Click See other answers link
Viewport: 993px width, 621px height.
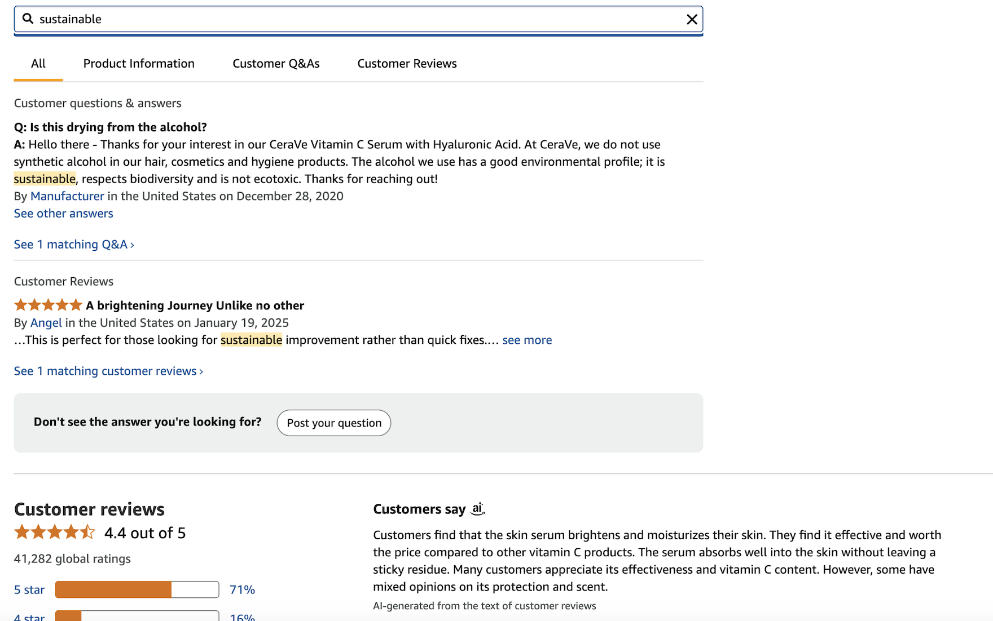point(63,214)
